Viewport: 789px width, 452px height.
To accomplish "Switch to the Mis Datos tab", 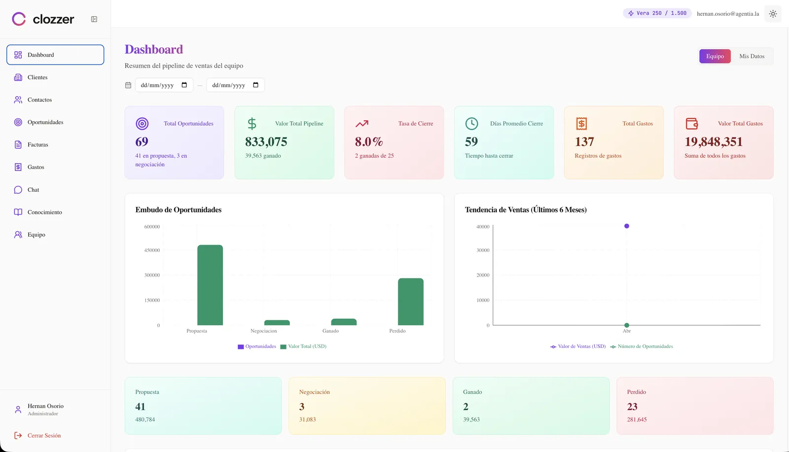I will [x=752, y=56].
